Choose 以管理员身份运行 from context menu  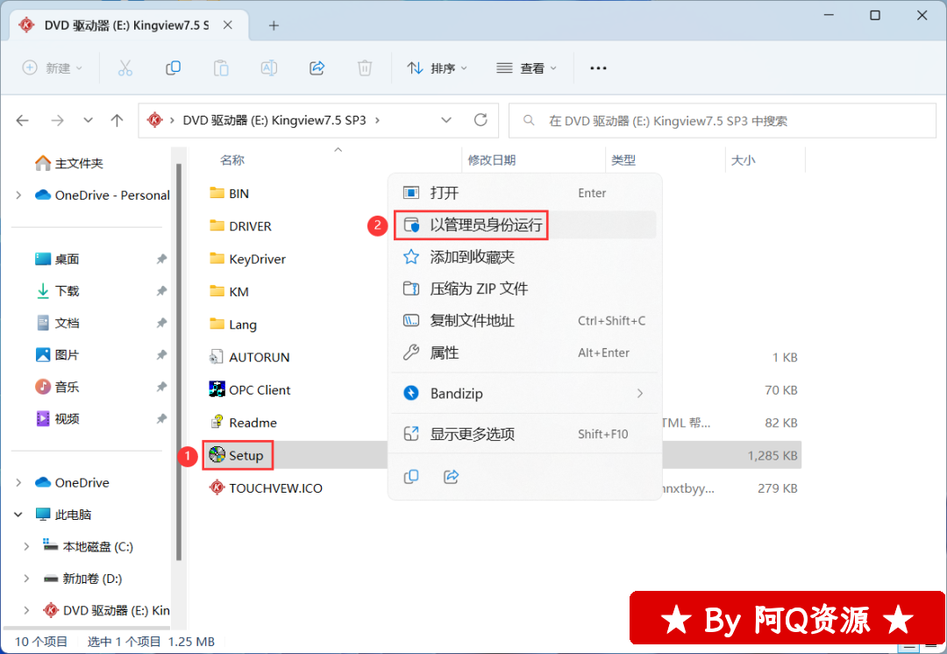point(524,224)
